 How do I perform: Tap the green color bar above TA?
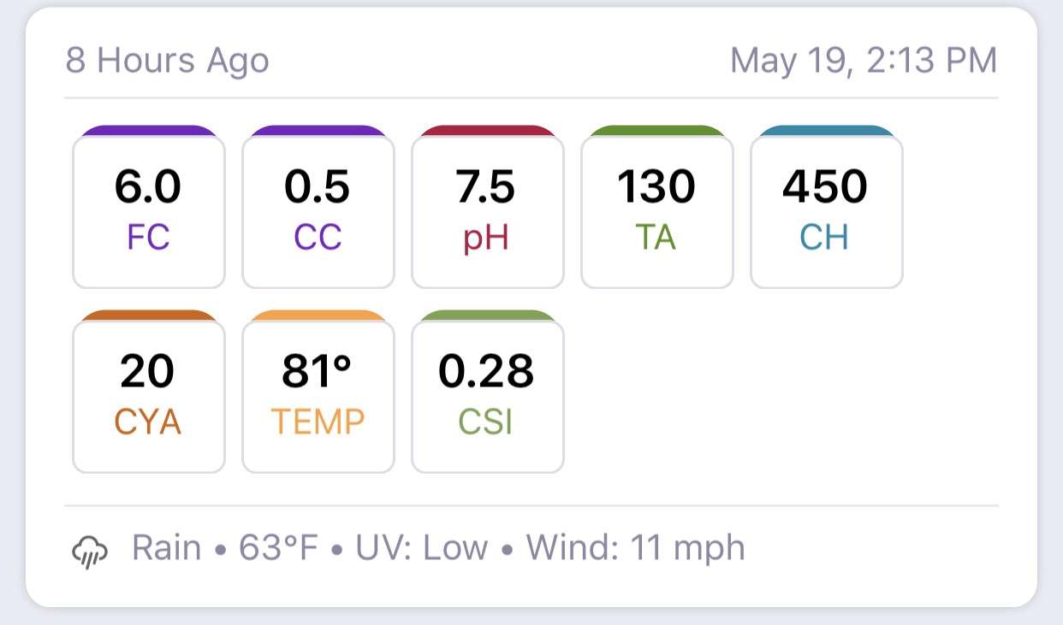[x=657, y=131]
